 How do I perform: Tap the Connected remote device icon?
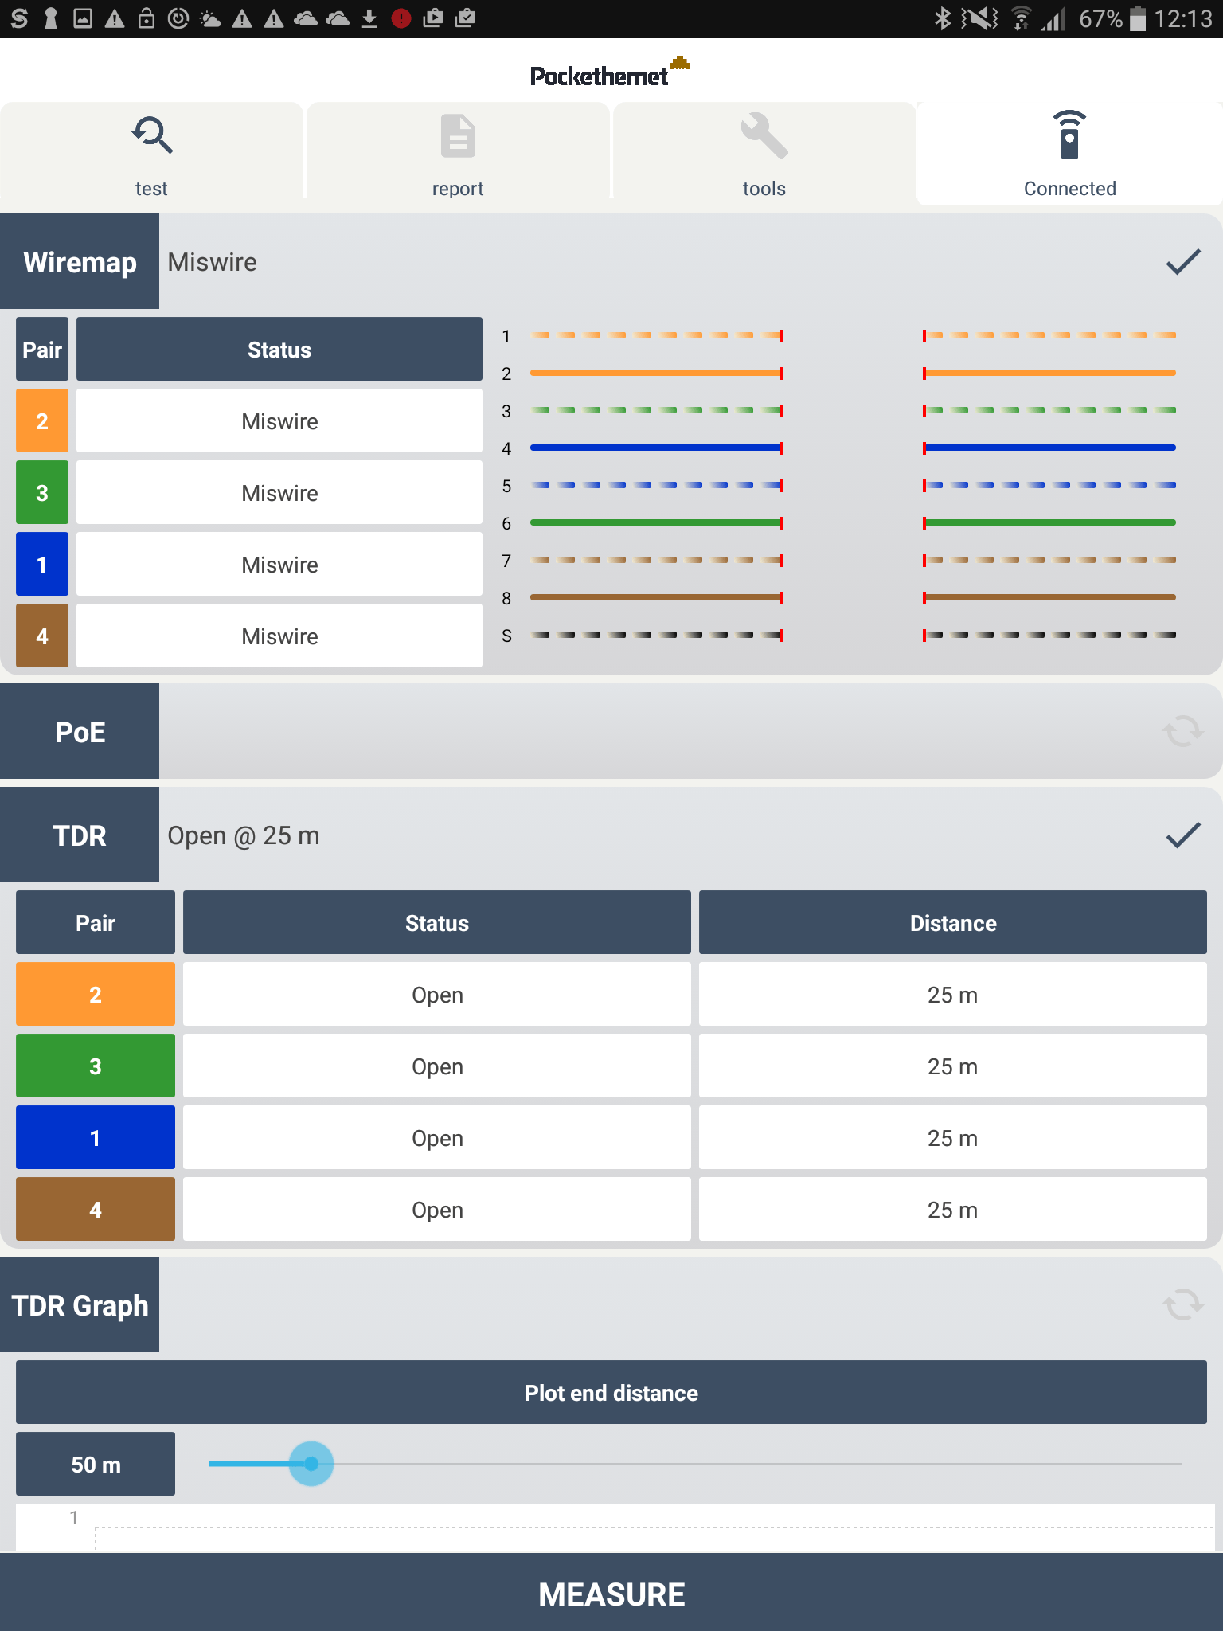tap(1069, 135)
